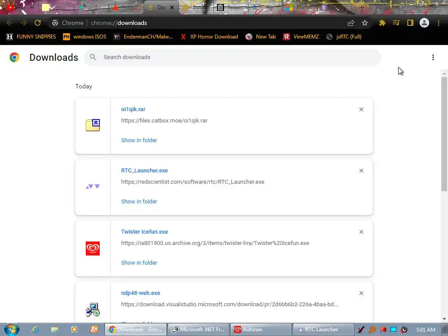
Task: Open ndp48-web.exe file link
Action: 140,293
